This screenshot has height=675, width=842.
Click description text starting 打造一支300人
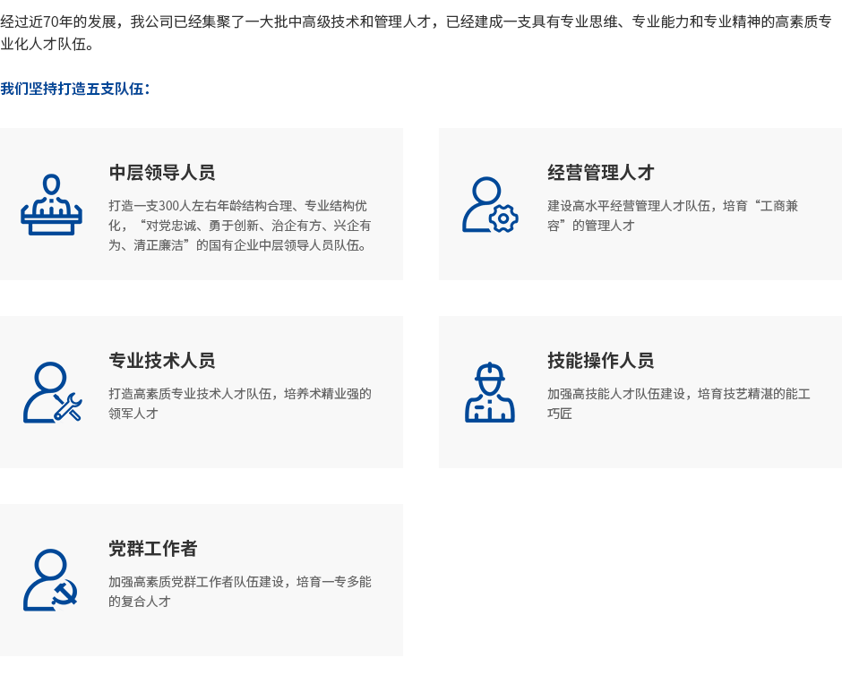[239, 206]
